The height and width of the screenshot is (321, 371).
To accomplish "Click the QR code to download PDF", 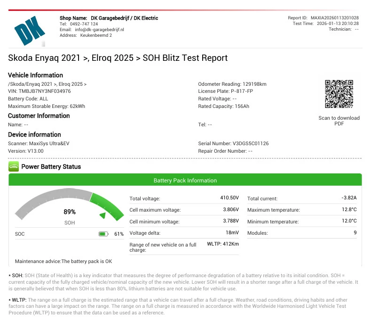I will [339, 94].
